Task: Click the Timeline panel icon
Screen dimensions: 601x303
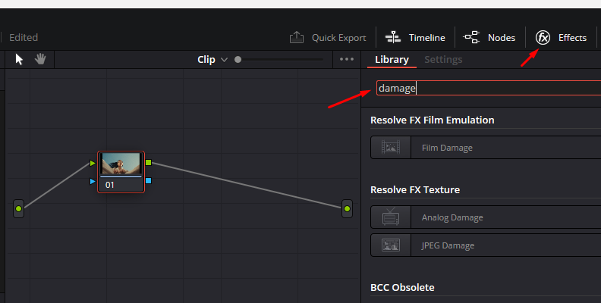Action: 393,37
